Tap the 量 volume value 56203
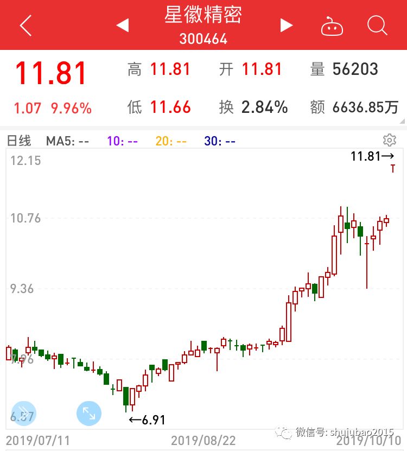 355,69
